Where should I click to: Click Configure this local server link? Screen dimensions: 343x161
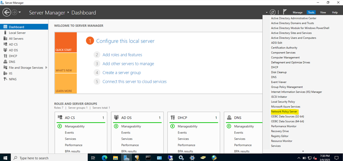click(125, 41)
